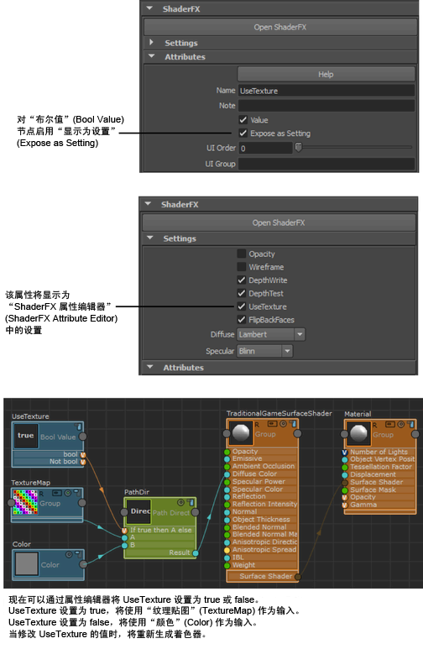Image resolution: width=423 pixels, height=649 pixels.
Task: Click the UI Order slider handle
Action: pyautogui.click(x=299, y=148)
